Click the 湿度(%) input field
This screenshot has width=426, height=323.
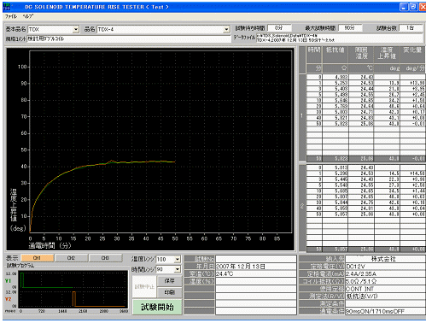coord(256,281)
